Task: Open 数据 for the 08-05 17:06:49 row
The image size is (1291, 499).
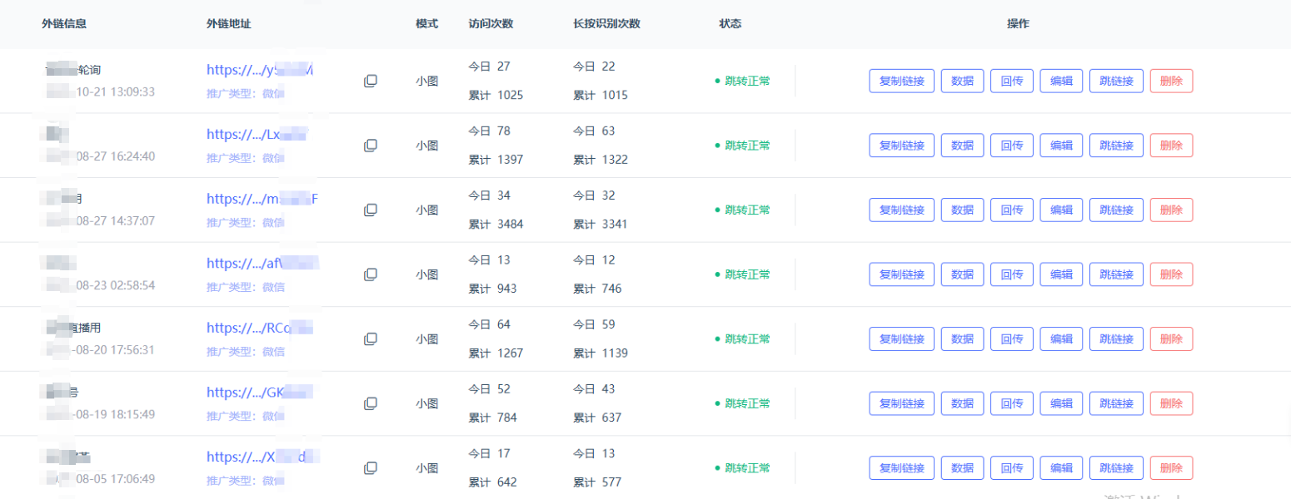Action: (962, 468)
